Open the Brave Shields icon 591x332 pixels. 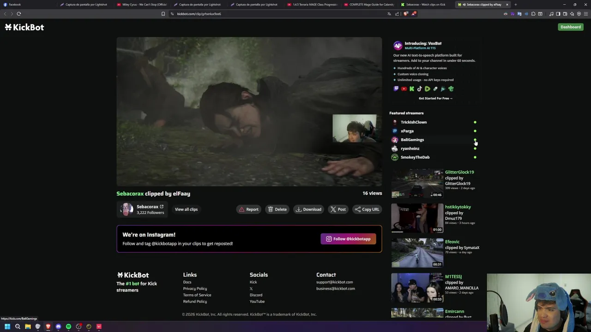coord(406,14)
